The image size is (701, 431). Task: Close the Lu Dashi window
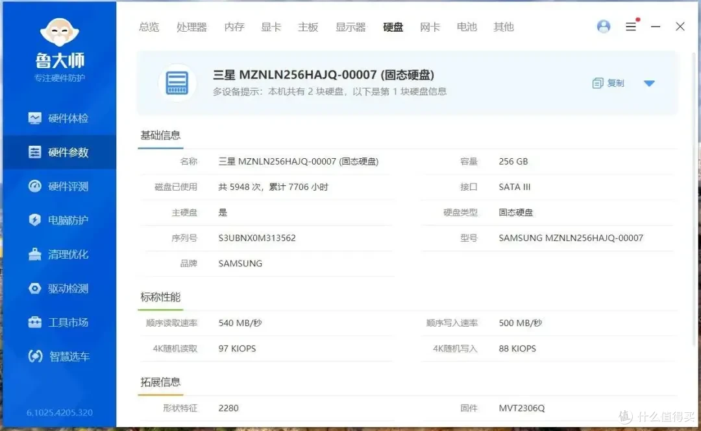point(680,27)
